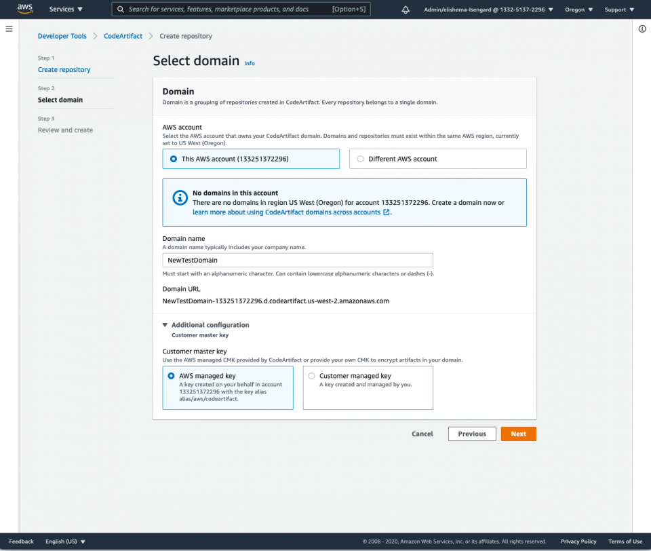Open the Terms of Use link

[x=625, y=541]
